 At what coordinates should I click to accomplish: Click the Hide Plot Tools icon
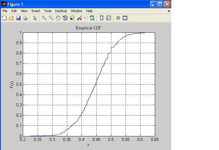coord(118,18)
